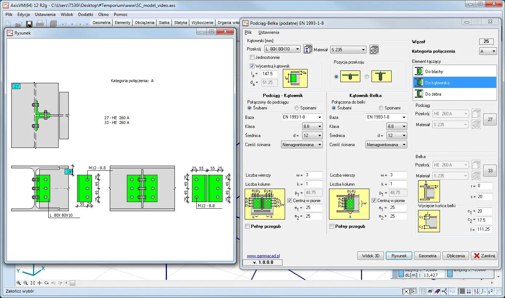Click the save floppy disk icon

click(x=29, y=24)
